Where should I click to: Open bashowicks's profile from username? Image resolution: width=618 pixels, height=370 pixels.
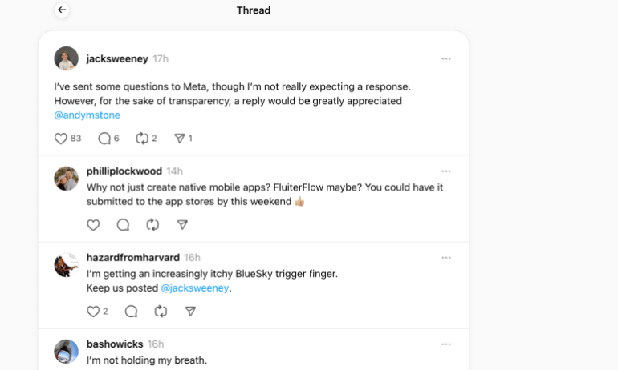115,344
